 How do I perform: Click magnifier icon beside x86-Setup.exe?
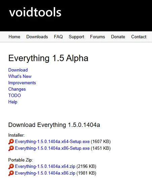pyautogui.click(x=11, y=148)
